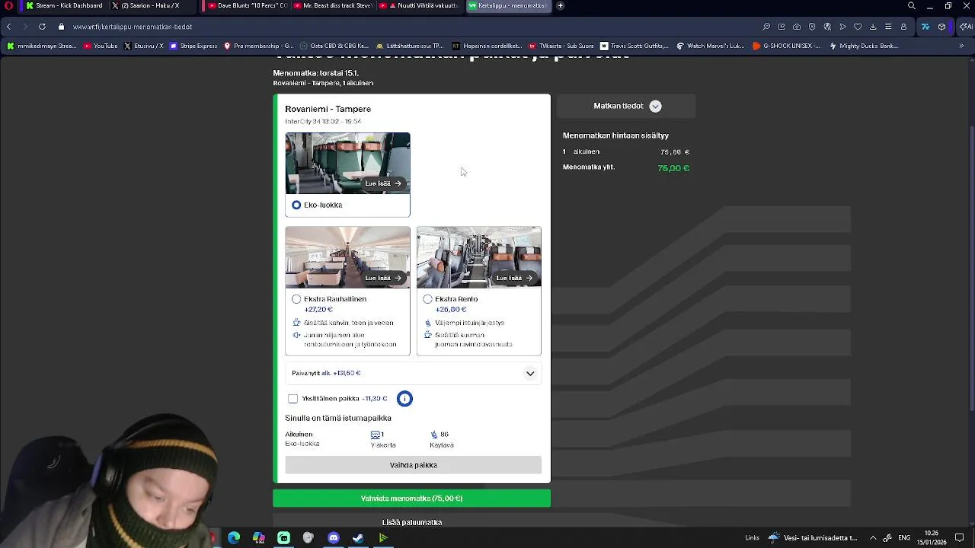Click the site security lock icon
The width and height of the screenshot is (975, 548).
tap(62, 27)
